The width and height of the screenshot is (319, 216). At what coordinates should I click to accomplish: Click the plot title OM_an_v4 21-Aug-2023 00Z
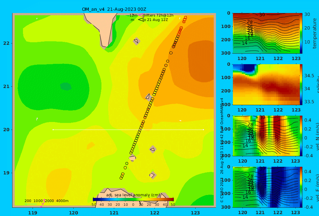114,9
